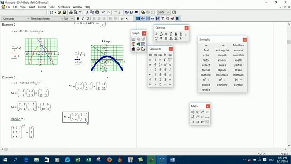This screenshot has width=291, height=164.
Task: Open the Times New Roman font dropdown
Action: pos(62,19)
